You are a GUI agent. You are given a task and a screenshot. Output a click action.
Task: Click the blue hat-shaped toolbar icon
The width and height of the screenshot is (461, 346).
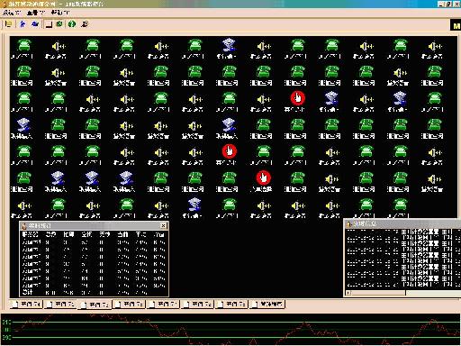[35, 24]
